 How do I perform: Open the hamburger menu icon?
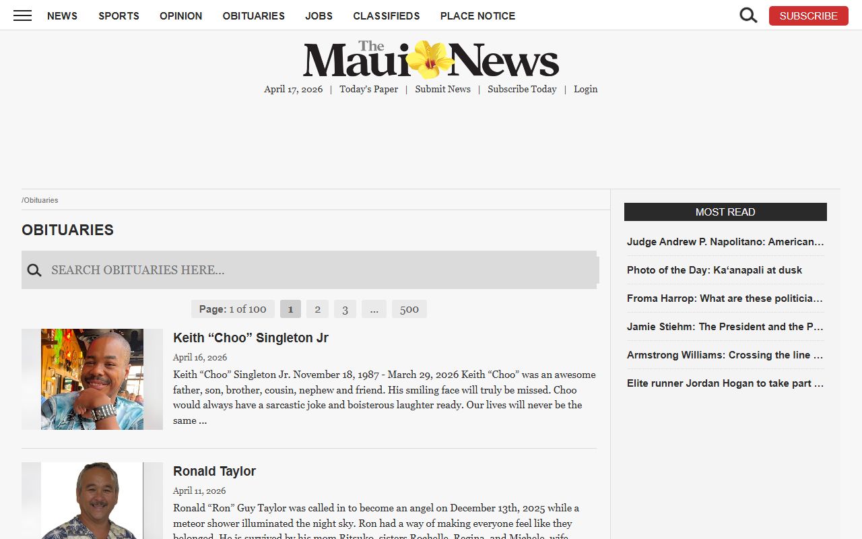click(22, 15)
